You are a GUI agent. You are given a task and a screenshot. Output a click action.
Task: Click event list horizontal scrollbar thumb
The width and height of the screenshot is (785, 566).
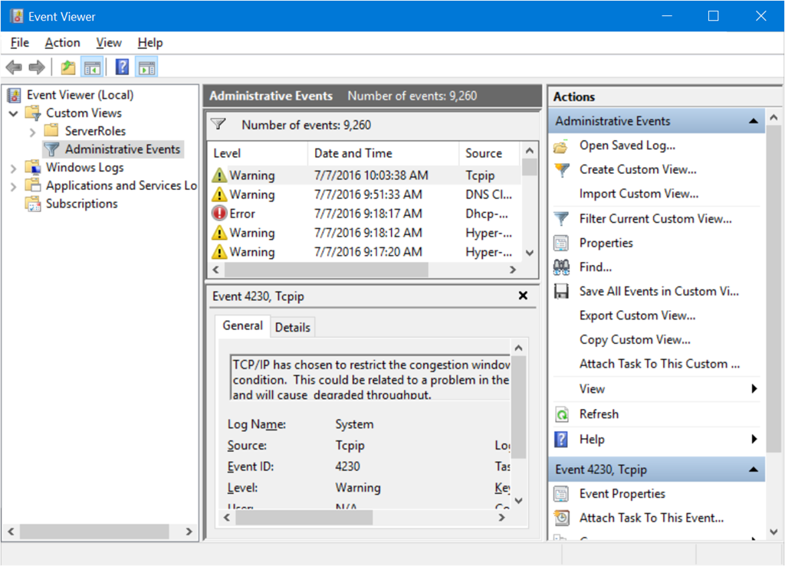[326, 270]
